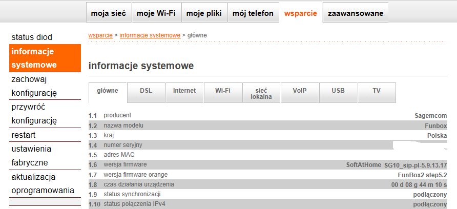The image size is (457, 209).
Task: Open the Internet info tab
Action: pyautogui.click(x=184, y=91)
